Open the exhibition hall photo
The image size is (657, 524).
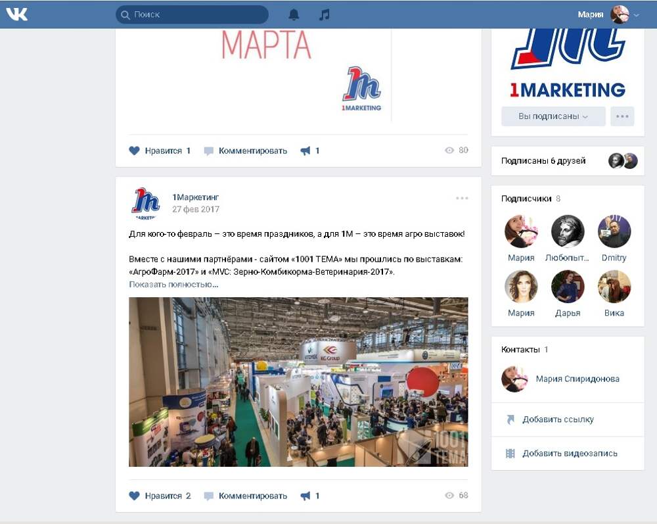[298, 382]
